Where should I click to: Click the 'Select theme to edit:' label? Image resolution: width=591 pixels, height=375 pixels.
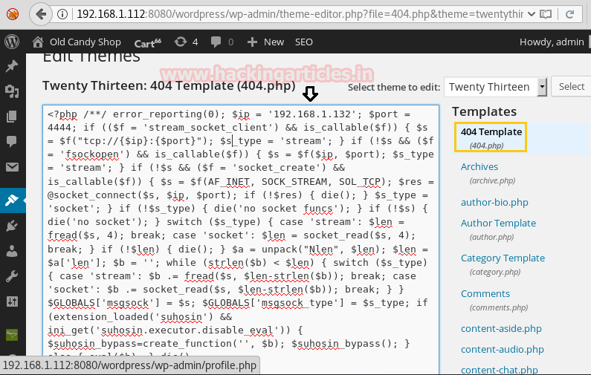(x=394, y=88)
